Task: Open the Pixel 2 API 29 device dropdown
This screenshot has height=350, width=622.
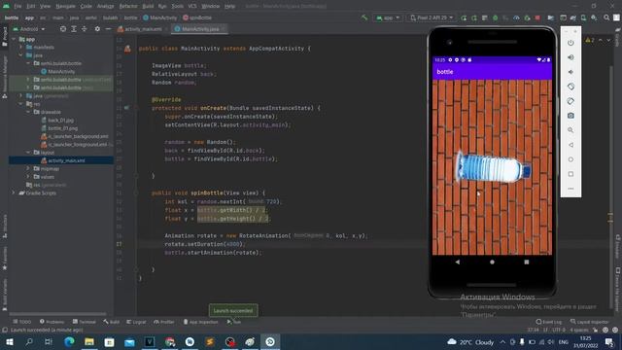Action: pyautogui.click(x=432, y=17)
